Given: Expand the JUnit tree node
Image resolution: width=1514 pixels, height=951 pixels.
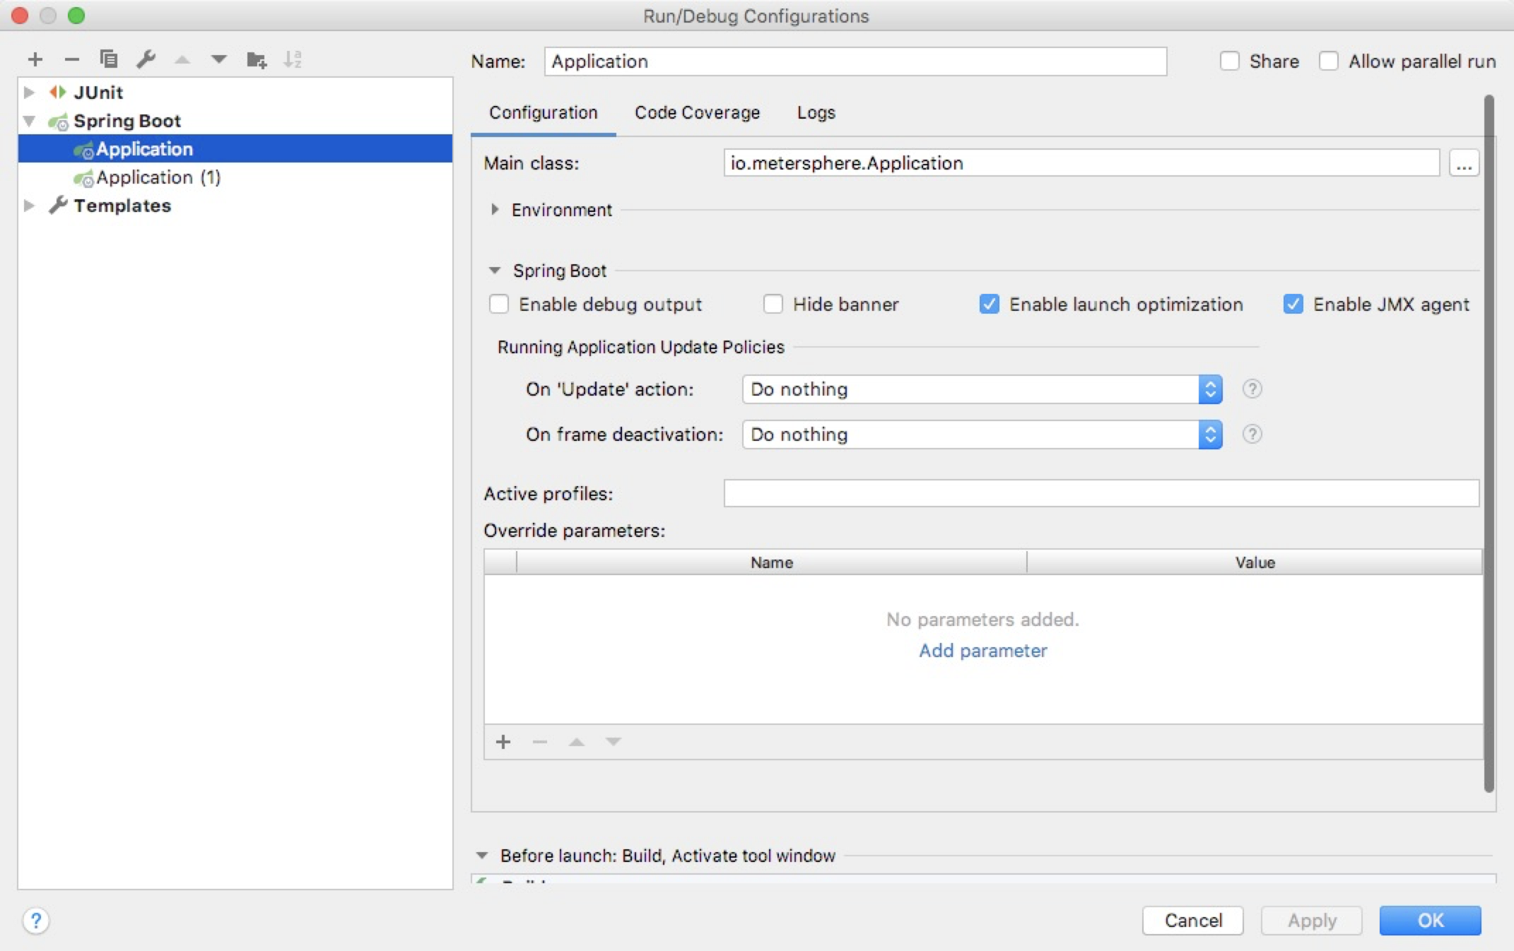Looking at the screenshot, I should (29, 93).
